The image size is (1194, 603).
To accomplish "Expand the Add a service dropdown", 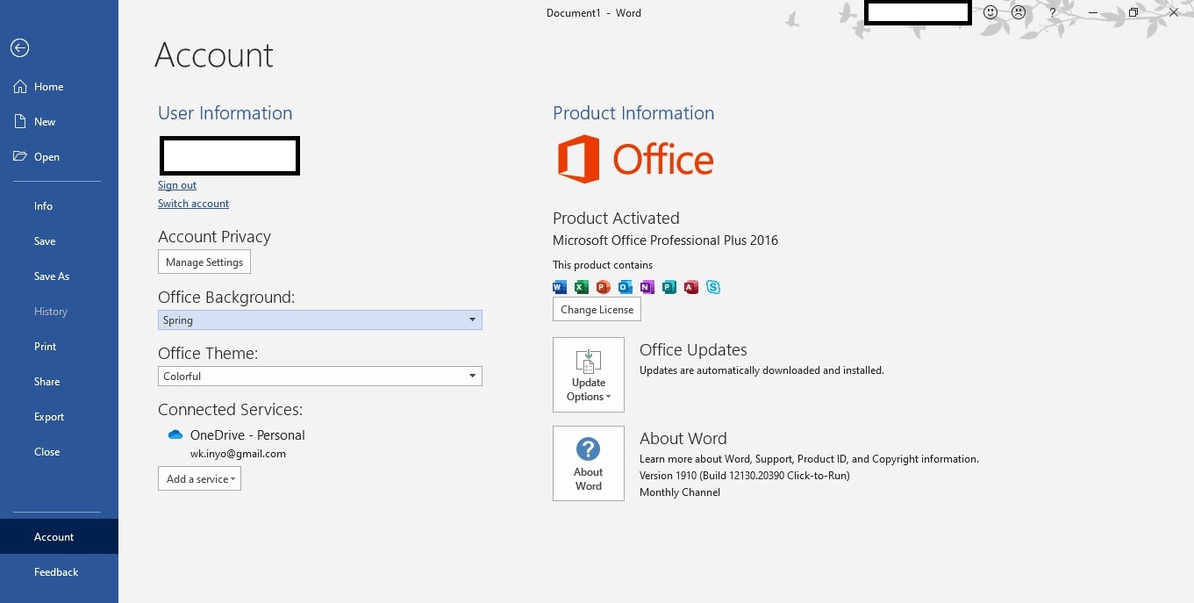I will (199, 479).
